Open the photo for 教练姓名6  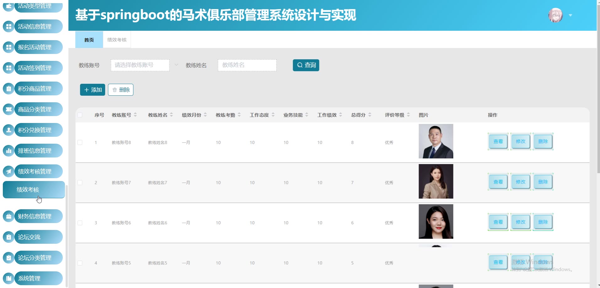[436, 221]
